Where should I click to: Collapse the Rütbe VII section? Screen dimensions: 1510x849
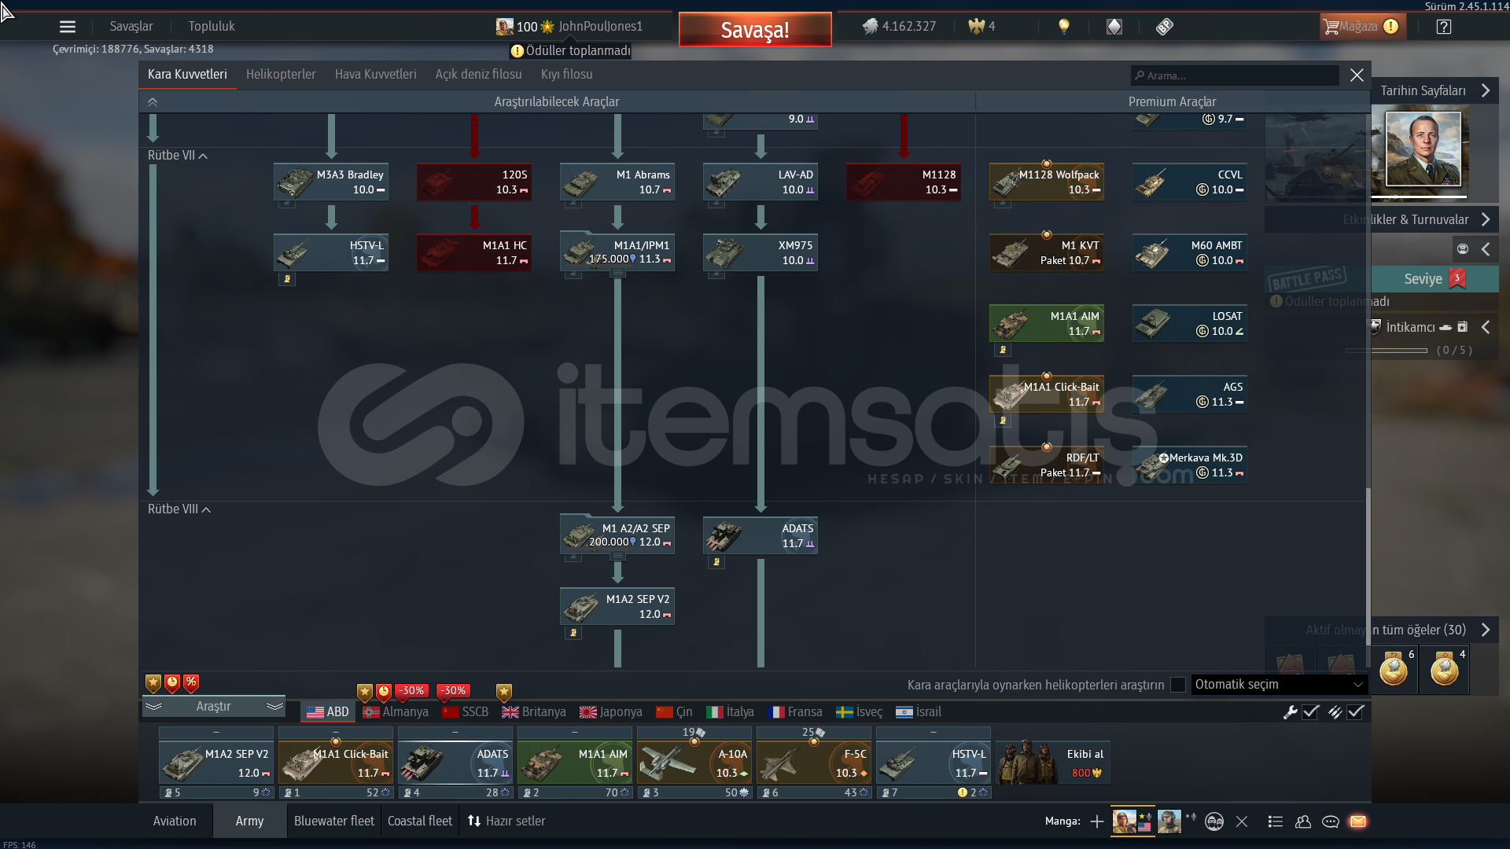(178, 156)
